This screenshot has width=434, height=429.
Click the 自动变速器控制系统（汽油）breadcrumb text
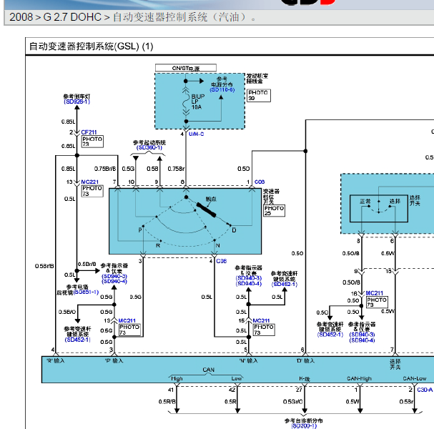[x=185, y=17]
